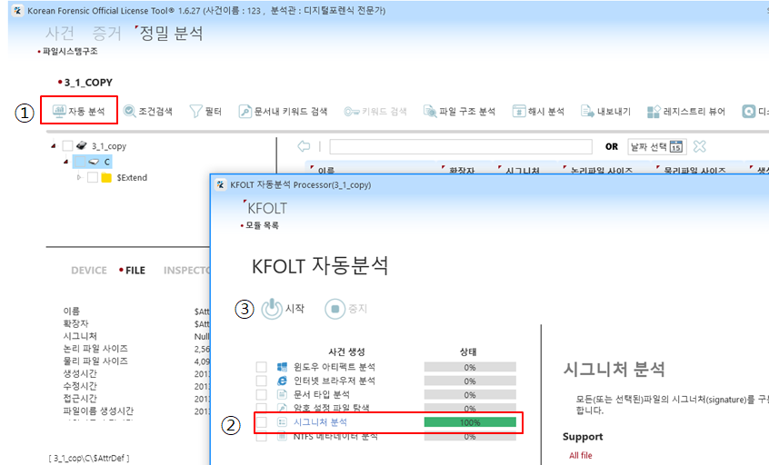Click the 파일시스템구조 label
Image resolution: width=769 pixels, height=465 pixels.
point(70,51)
